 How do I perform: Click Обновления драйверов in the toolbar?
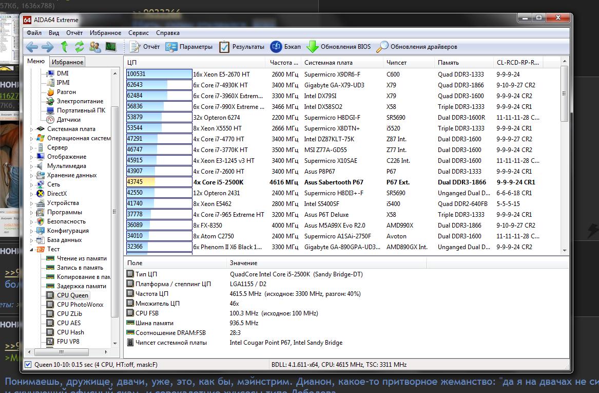tap(416, 47)
